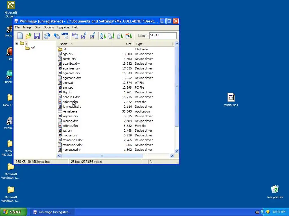
Task: Select hercules.drv file entry
Action: click(71, 97)
